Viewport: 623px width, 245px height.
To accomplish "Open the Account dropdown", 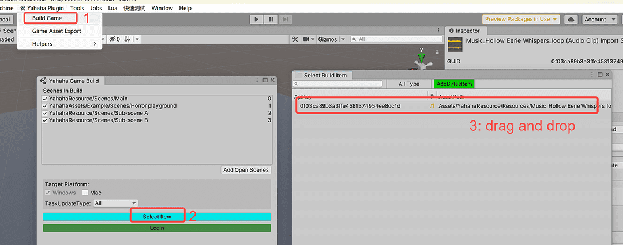I will click(599, 19).
